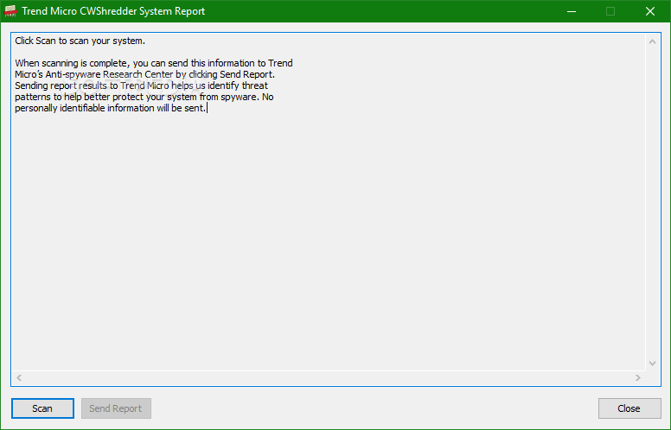Minimize the CWShredder System Report window

[x=572, y=11]
